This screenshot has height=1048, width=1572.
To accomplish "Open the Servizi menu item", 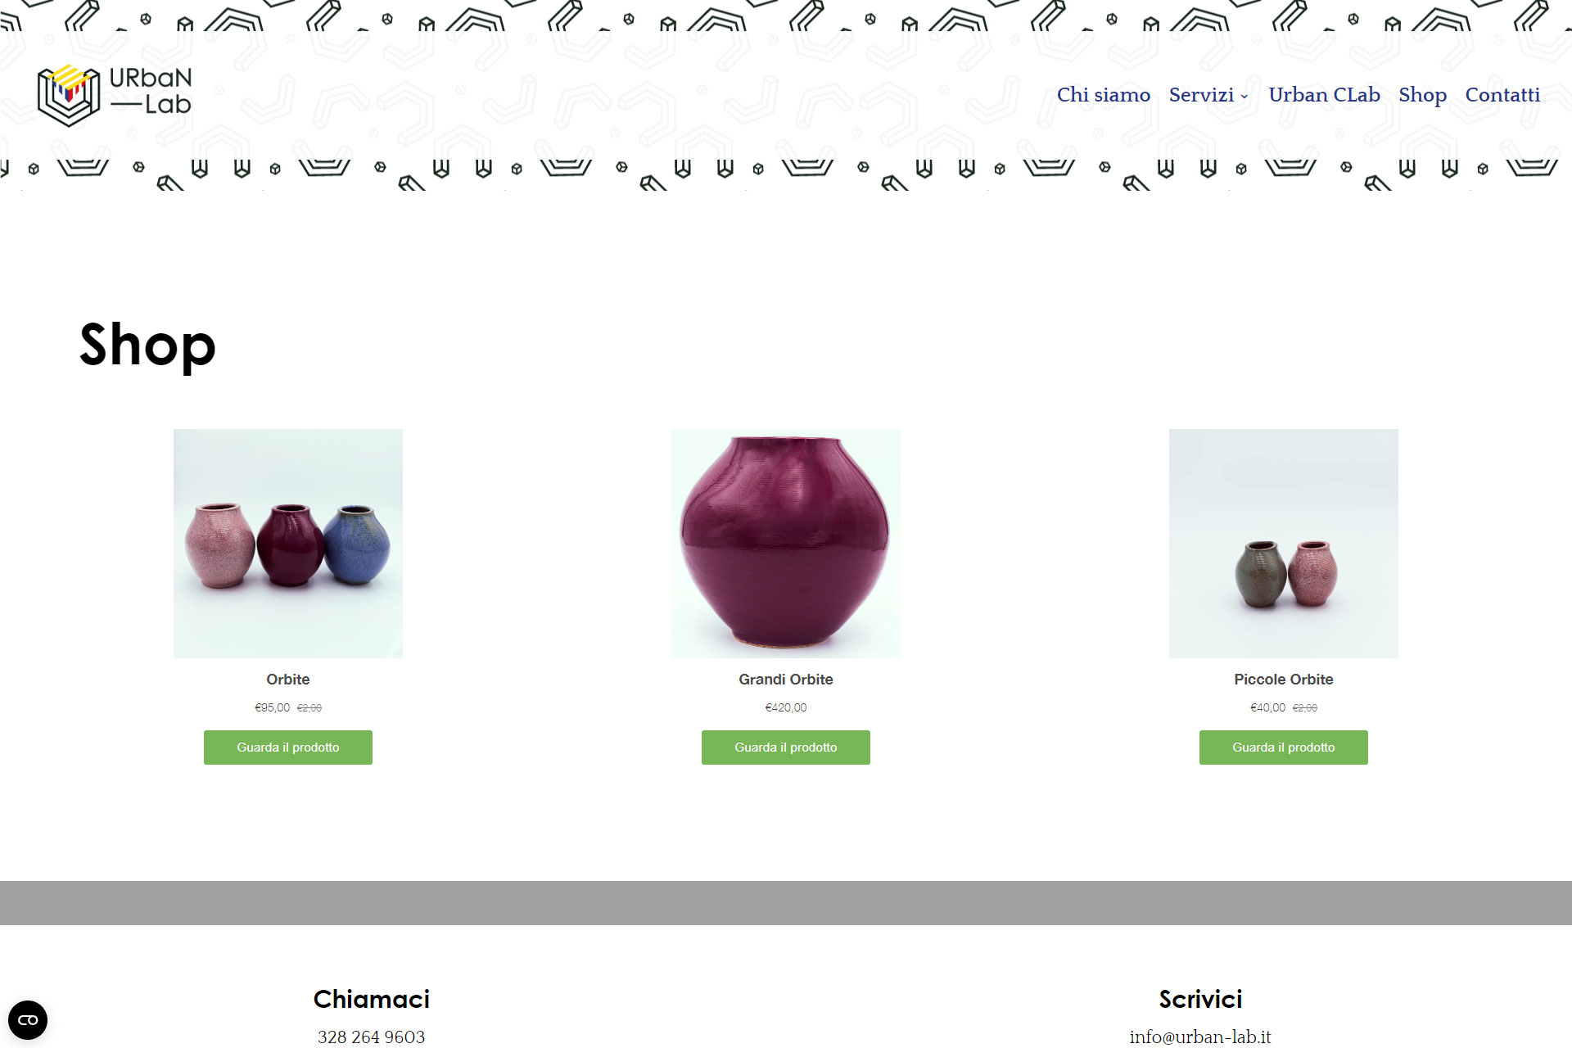I will click(1201, 95).
